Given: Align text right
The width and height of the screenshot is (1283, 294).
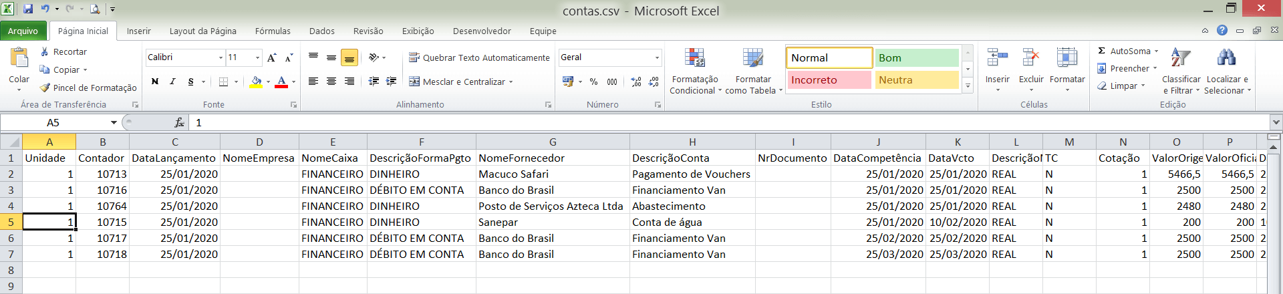Looking at the screenshot, I should coord(349,82).
